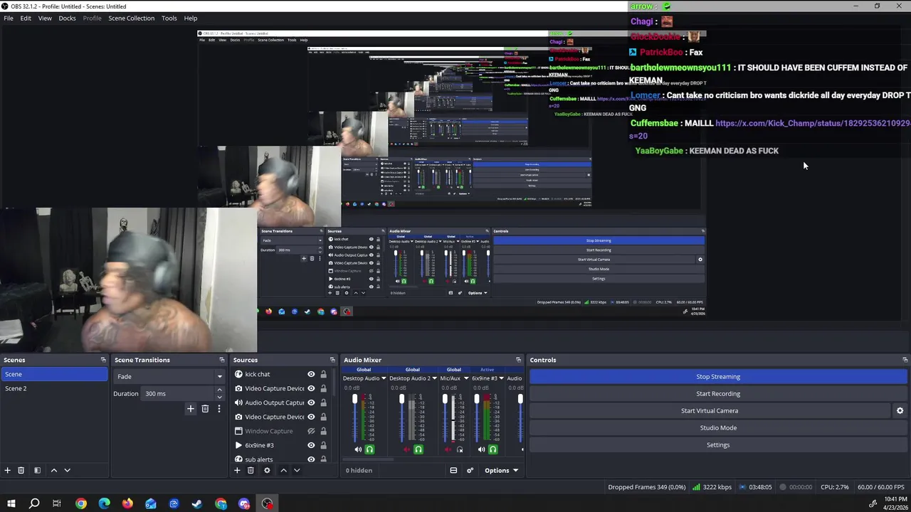Click the 6ix9ine #3 volume fader
This screenshot has height=512, width=911.
(477, 400)
